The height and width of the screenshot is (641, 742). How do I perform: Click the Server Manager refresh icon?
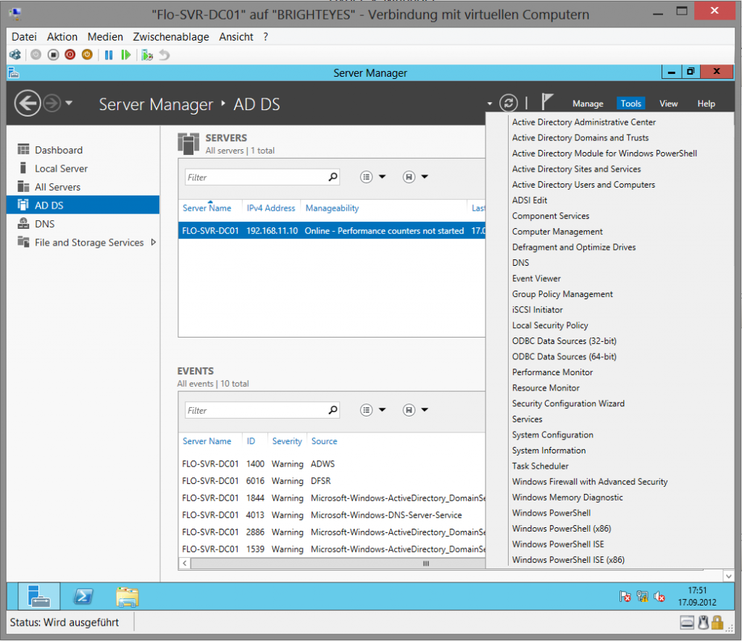pyautogui.click(x=509, y=103)
